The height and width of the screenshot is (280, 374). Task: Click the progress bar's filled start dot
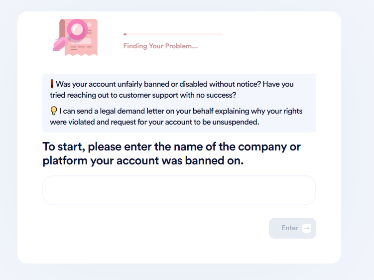tap(125, 34)
